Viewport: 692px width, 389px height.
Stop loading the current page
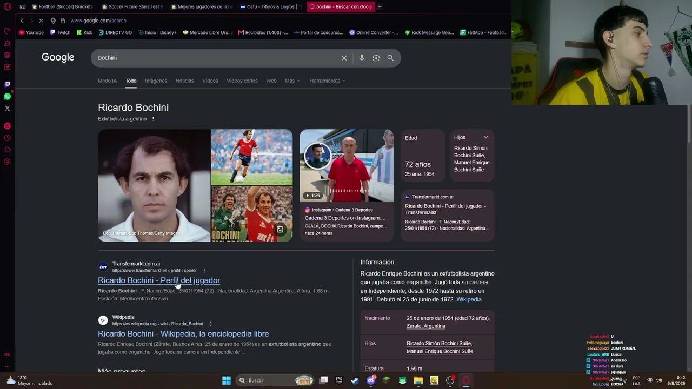[41, 21]
